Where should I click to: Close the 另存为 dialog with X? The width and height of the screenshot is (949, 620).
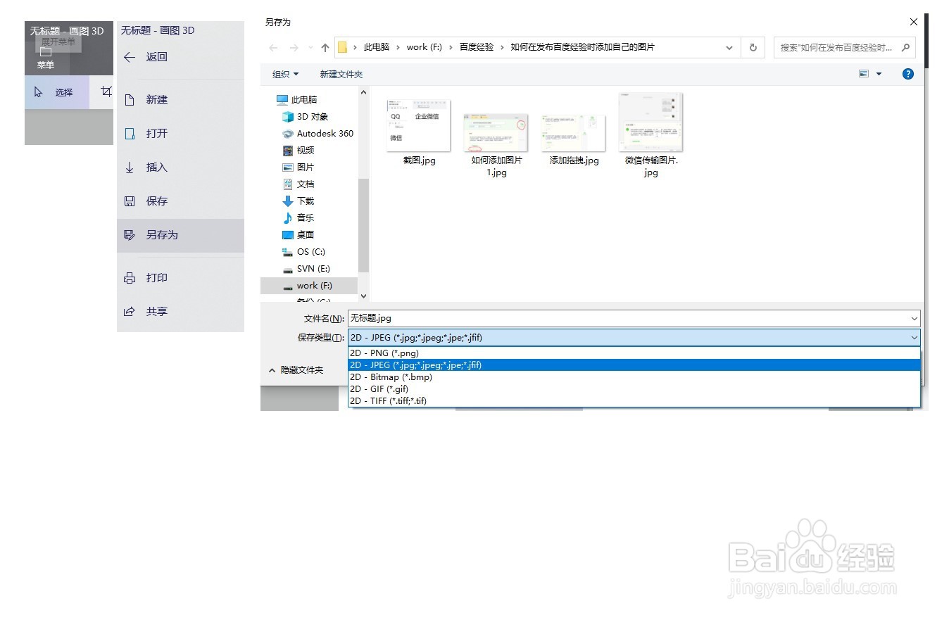pos(914,23)
